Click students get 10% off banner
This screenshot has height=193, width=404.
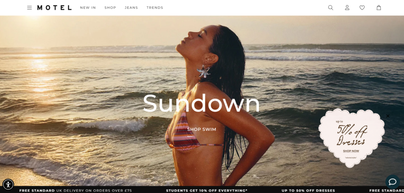pyautogui.click(x=207, y=190)
